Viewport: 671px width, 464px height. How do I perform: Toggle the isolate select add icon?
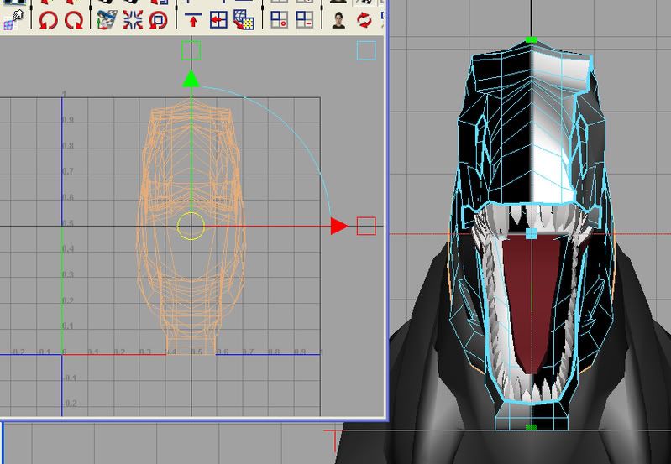(280, 19)
